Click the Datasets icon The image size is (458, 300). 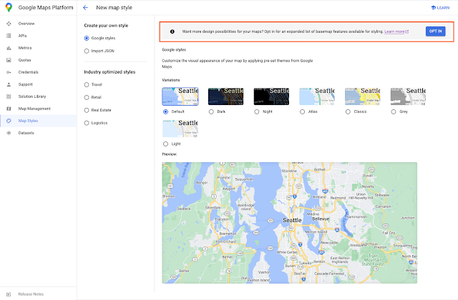point(9,133)
